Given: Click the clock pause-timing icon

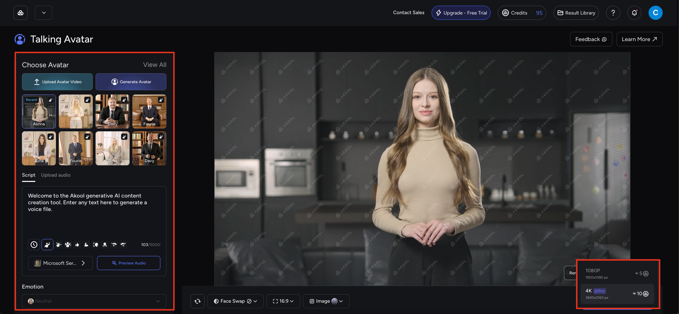Looking at the screenshot, I should [x=34, y=245].
